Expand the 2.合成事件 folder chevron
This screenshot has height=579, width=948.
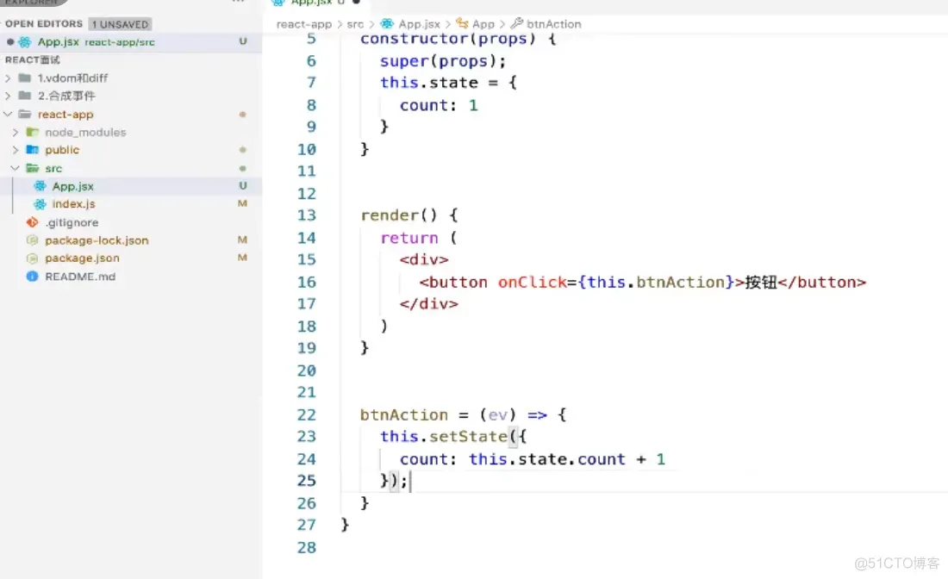pyautogui.click(x=8, y=96)
